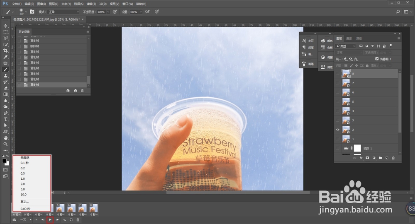
Task: Show layer 7 visibility
Action: (x=338, y=83)
